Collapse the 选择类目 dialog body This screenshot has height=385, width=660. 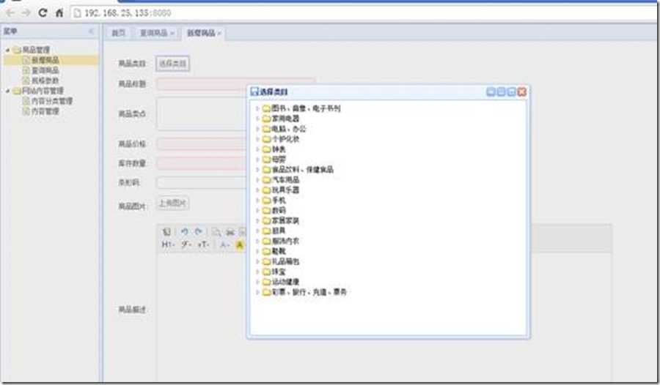(x=491, y=91)
